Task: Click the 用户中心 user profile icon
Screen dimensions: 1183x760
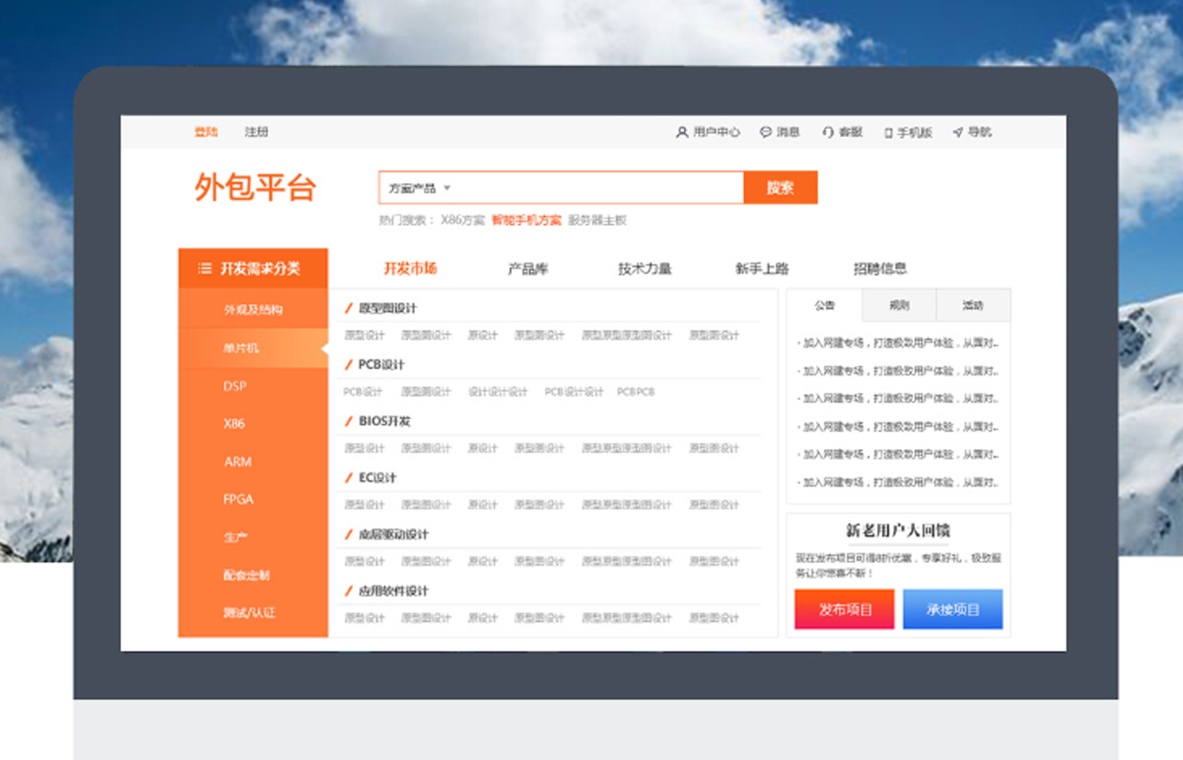Action: [x=681, y=133]
